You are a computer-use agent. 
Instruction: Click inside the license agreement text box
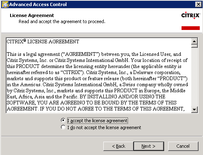click(x=99, y=75)
